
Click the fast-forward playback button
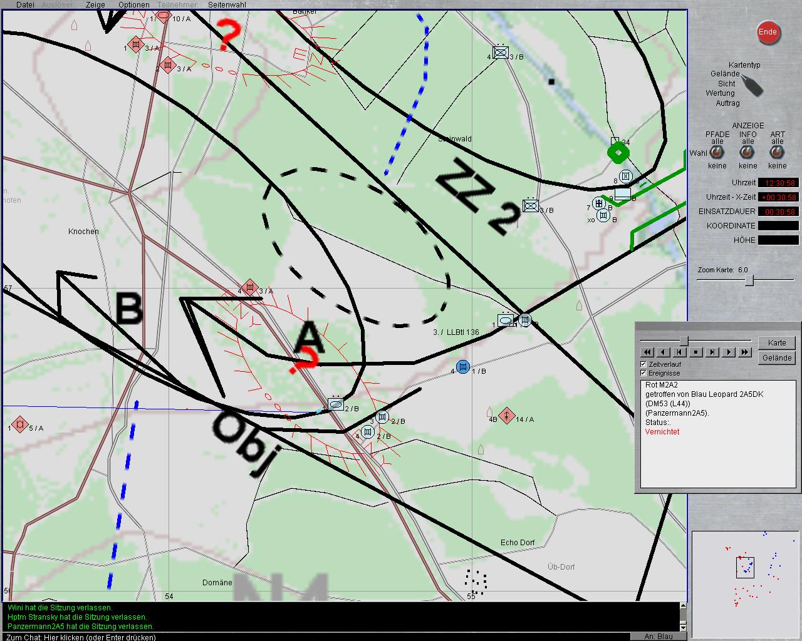pyautogui.click(x=744, y=352)
